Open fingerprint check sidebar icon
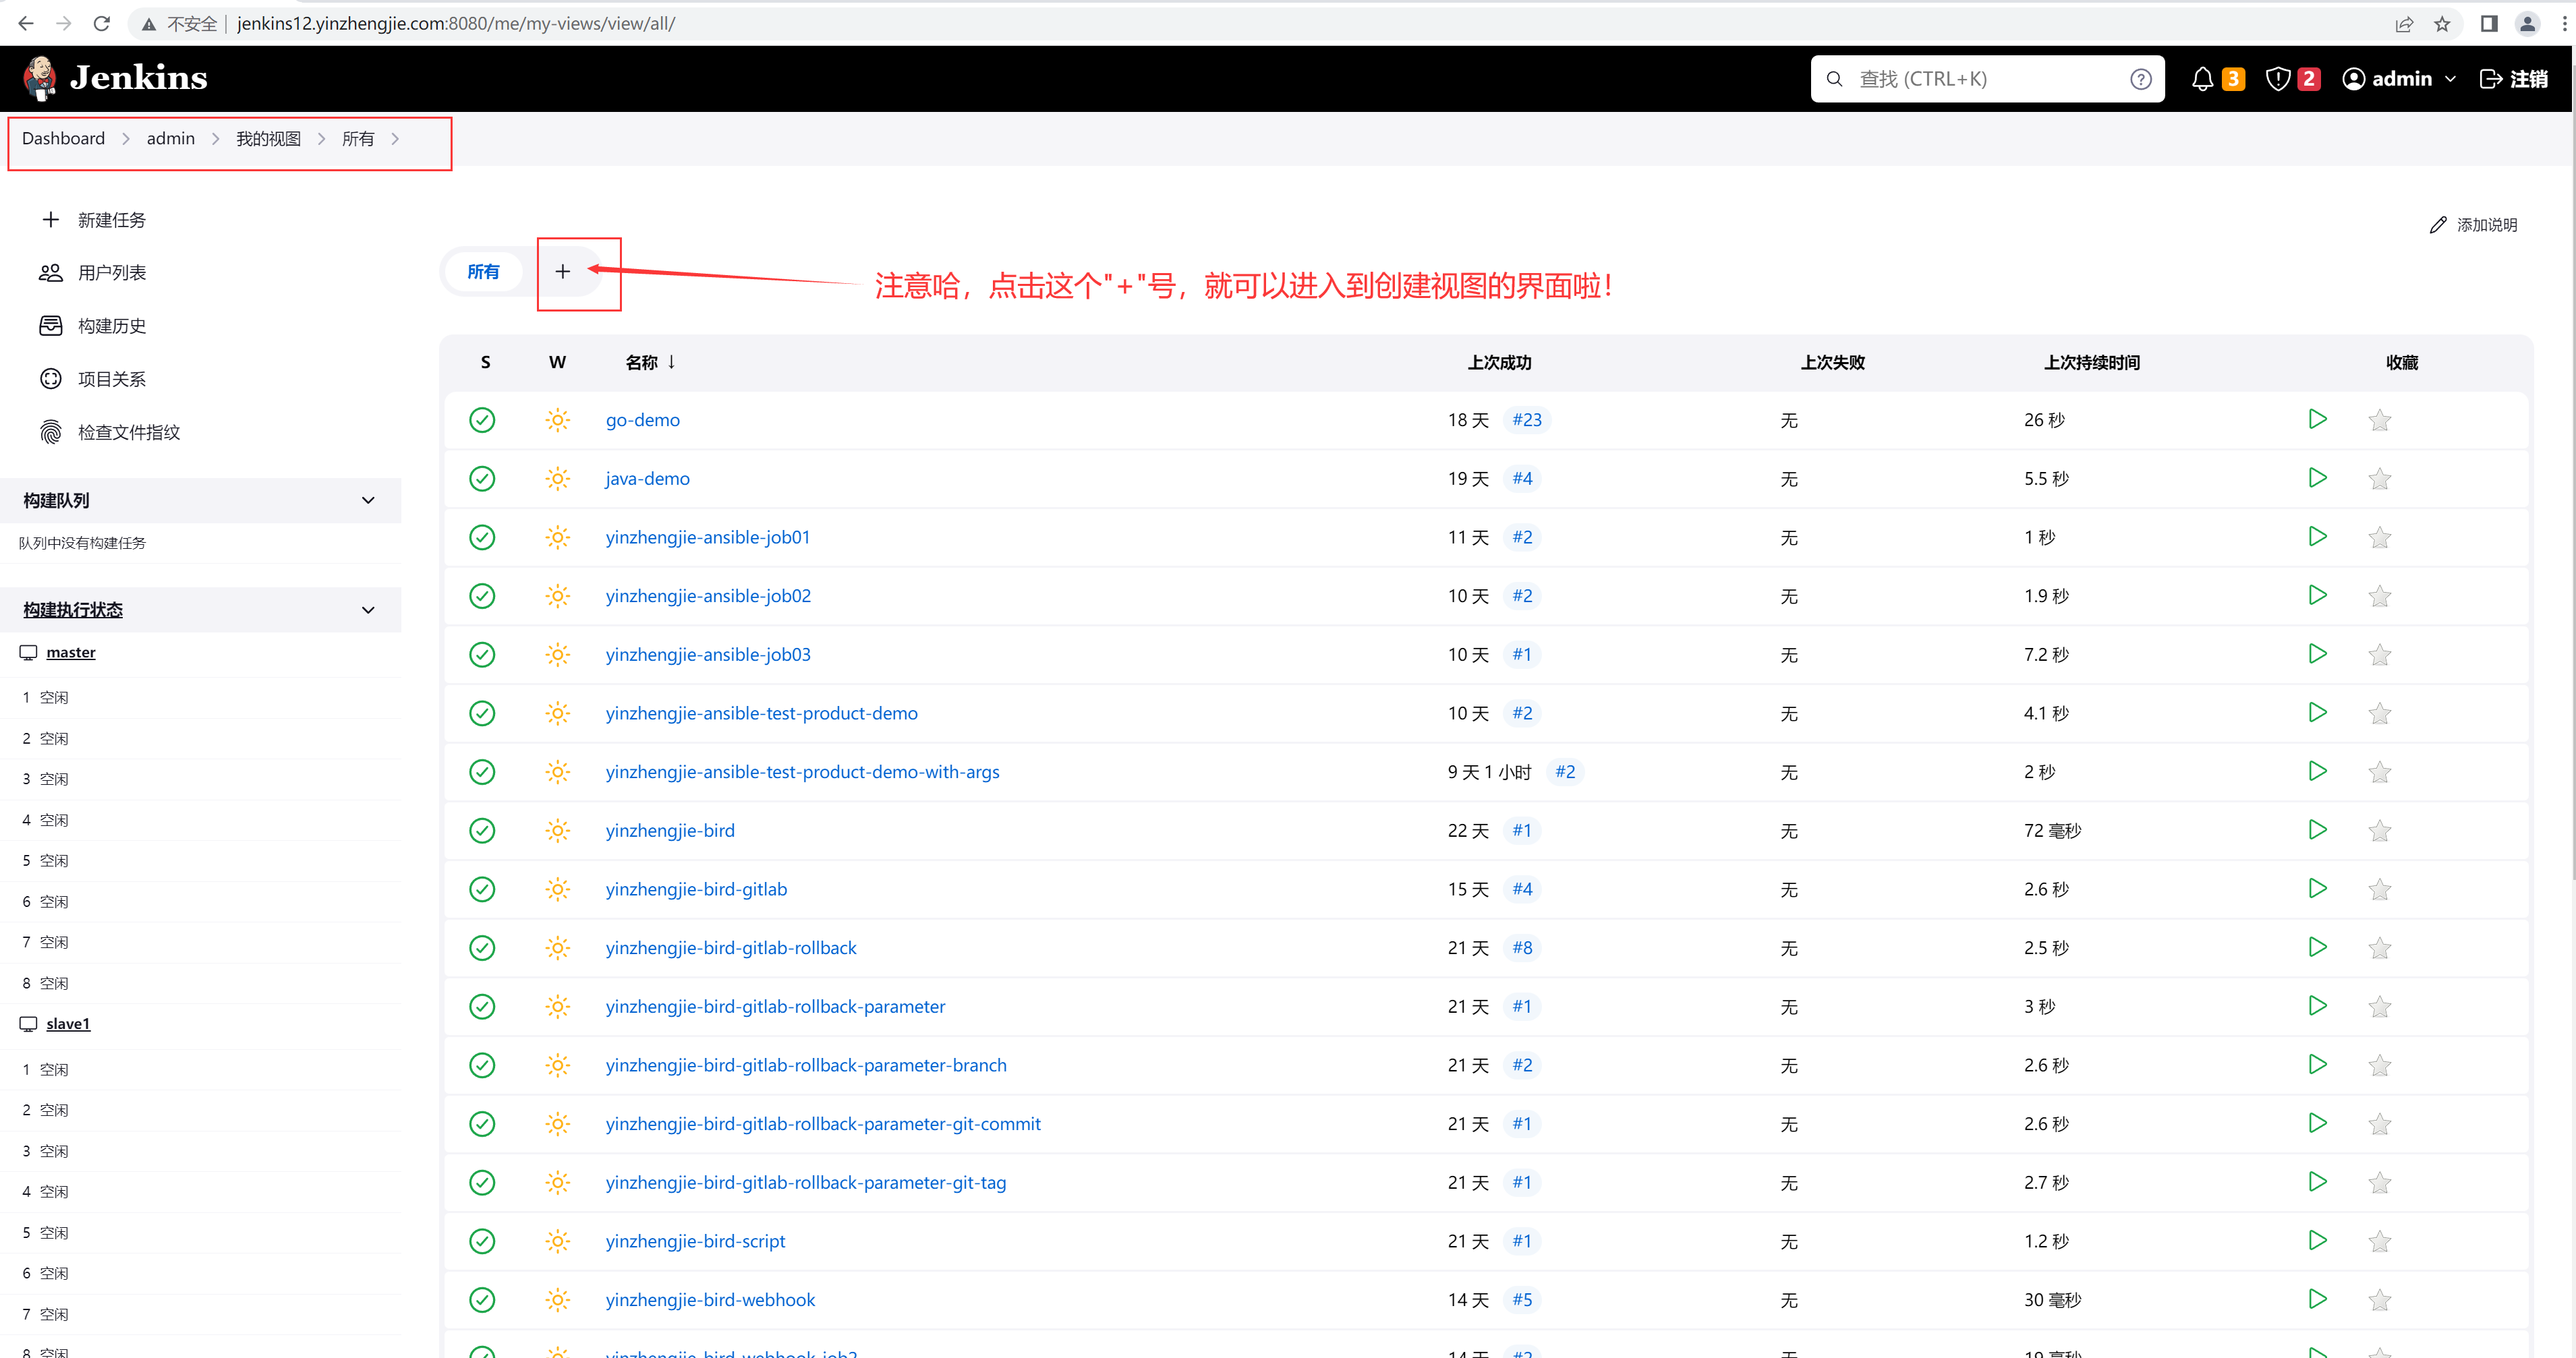This screenshot has height=1358, width=2576. 50,432
